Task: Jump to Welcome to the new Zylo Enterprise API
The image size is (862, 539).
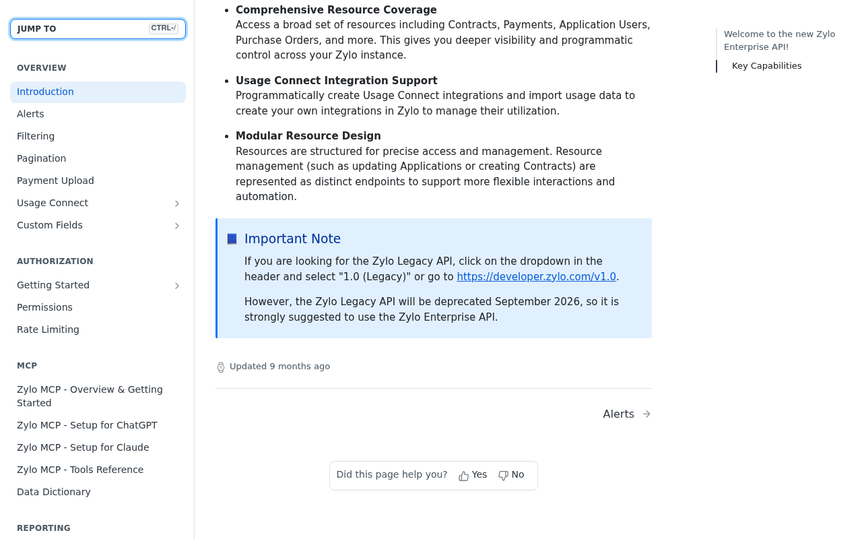Action: 780,40
